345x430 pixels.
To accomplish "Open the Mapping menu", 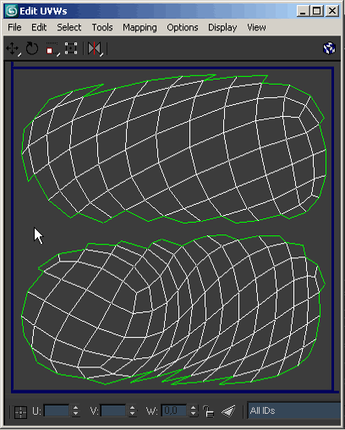I will click(140, 27).
